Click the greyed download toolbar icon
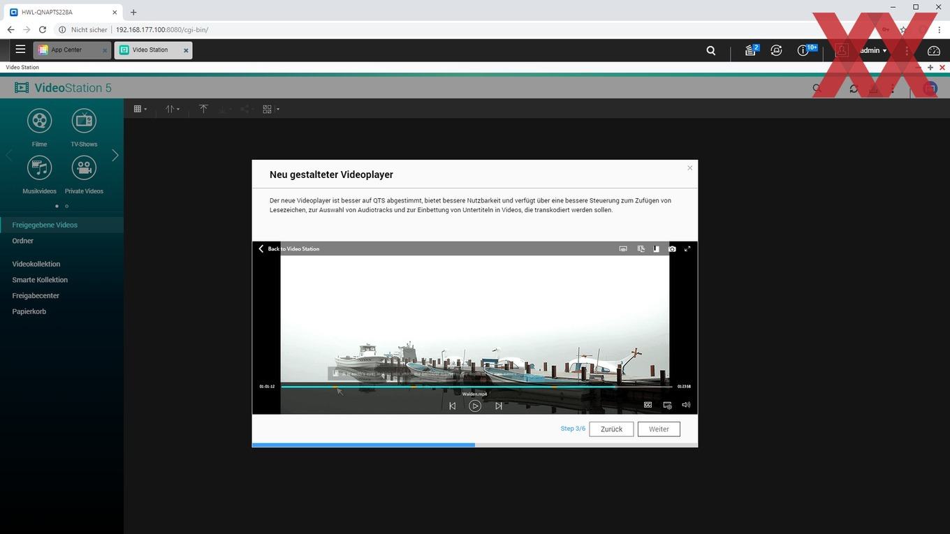The image size is (950, 534). pyautogui.click(x=223, y=109)
